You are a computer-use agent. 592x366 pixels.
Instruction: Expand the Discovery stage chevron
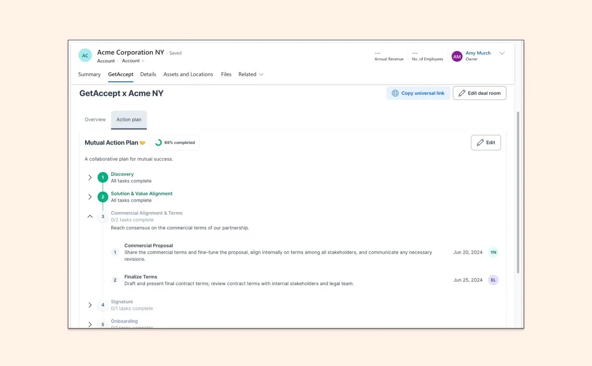click(x=90, y=177)
